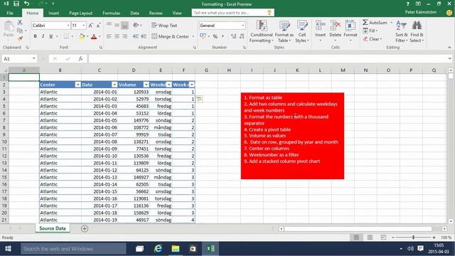Select Normal view button in status bar
The image size is (455, 256).
pos(356,238)
